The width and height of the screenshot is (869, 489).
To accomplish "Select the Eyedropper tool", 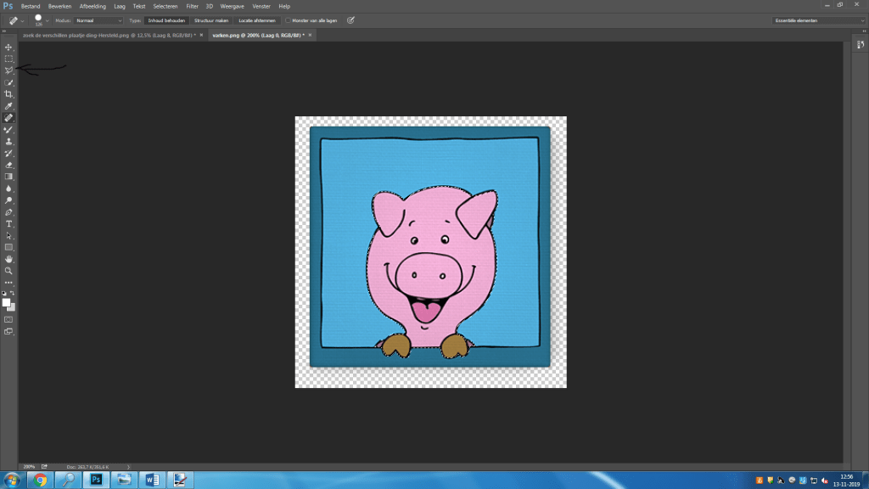I will [8, 106].
